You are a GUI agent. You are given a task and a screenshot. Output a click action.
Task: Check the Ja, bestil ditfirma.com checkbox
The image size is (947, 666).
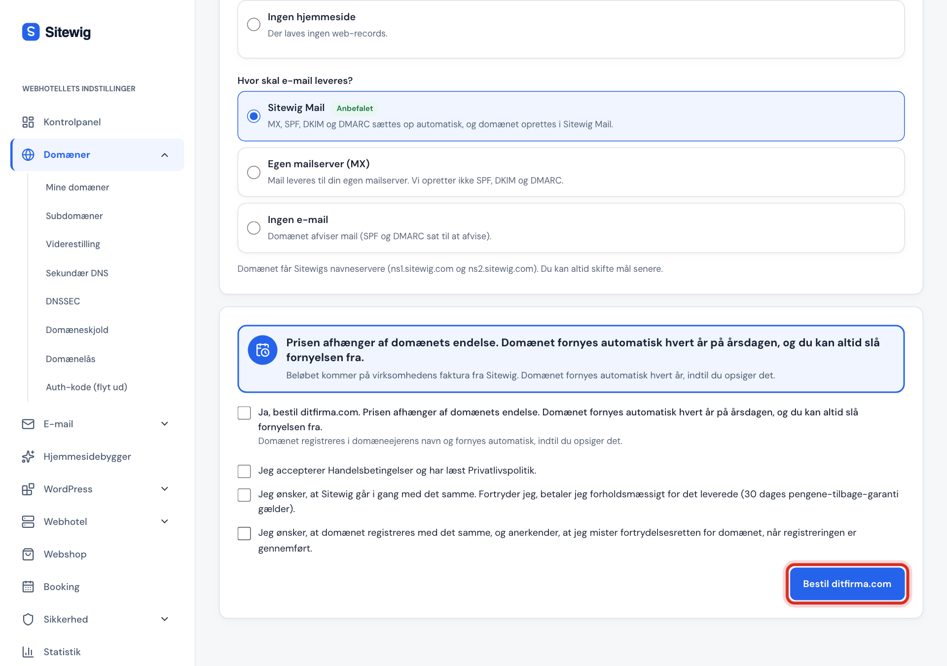coord(244,413)
